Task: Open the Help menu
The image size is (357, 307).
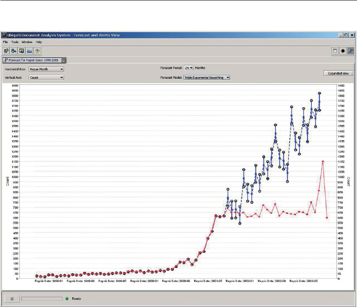Action: (39, 42)
